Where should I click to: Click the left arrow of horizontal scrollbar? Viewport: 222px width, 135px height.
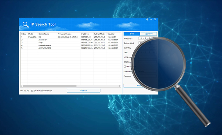(22, 86)
